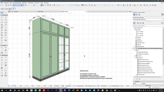Collapse the 3D-документы tree node
This screenshot has height=92, width=164.
click(135, 47)
